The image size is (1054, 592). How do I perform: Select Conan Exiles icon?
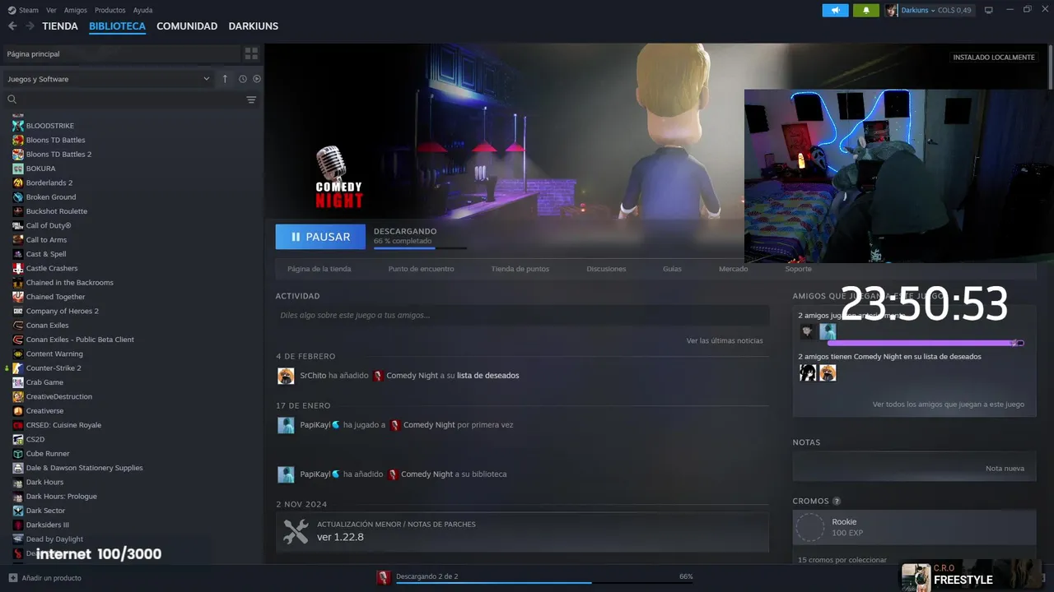point(18,326)
